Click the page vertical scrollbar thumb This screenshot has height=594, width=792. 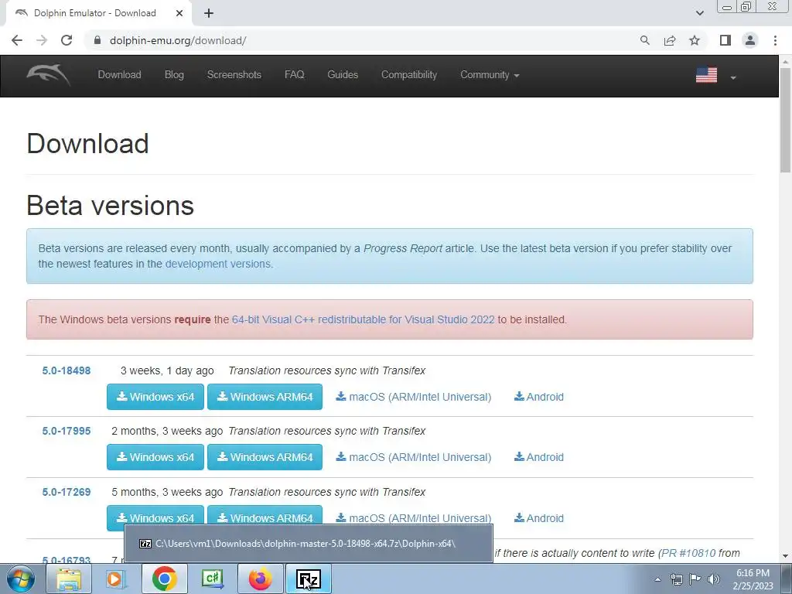(785, 120)
